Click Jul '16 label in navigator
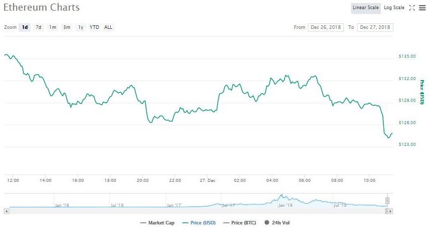The image size is (431, 229). (117, 205)
